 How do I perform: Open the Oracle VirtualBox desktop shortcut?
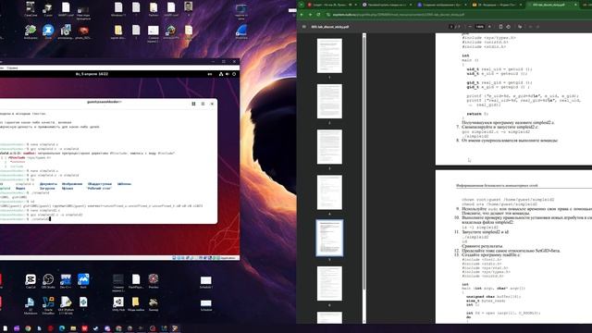click(x=48, y=304)
